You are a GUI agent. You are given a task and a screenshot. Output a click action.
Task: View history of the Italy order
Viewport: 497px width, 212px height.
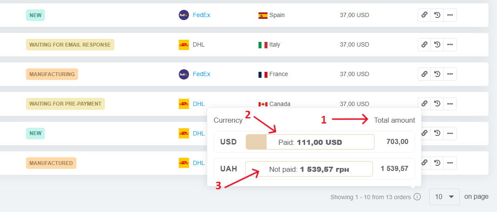point(437,44)
